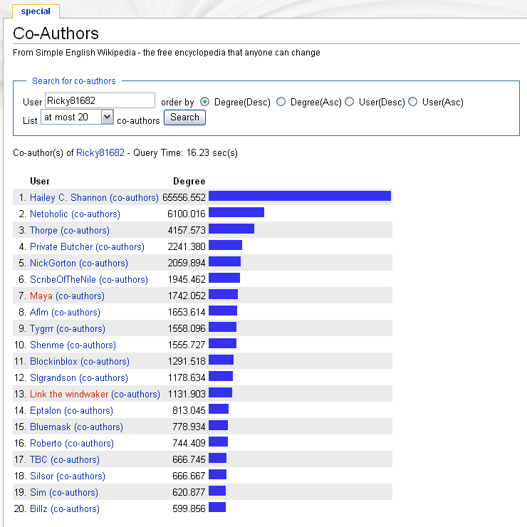Open co-authors link for Thorpe
This screenshot has height=527, width=527.
tap(85, 230)
